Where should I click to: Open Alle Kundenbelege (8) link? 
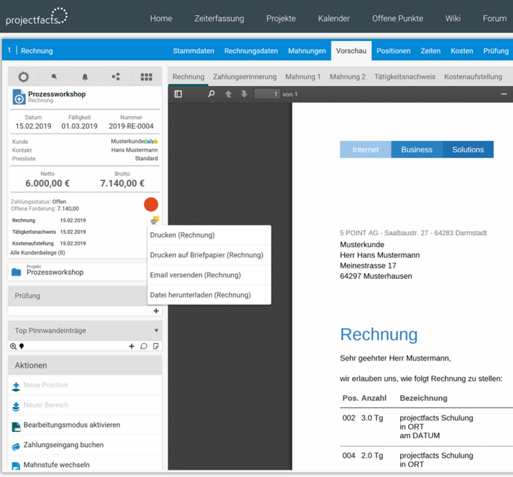click(37, 252)
